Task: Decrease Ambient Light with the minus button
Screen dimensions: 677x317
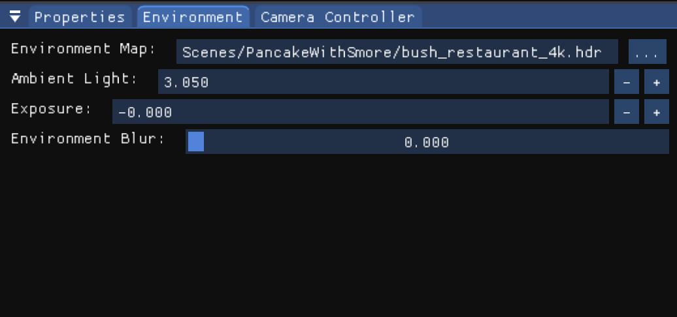Action: click(x=627, y=82)
